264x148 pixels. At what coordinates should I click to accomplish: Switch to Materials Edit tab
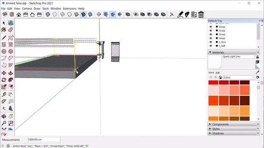pyautogui.click(x=218, y=73)
